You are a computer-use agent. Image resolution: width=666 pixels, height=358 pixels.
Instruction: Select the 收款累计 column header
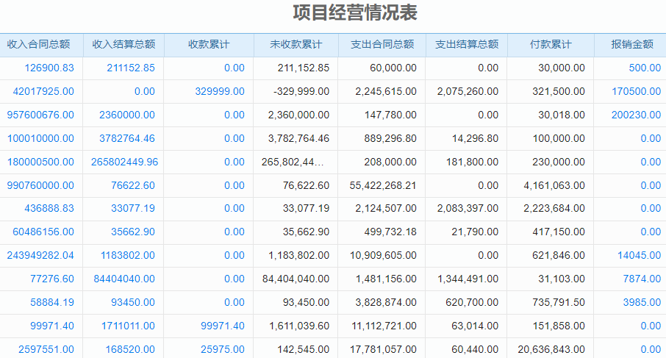pyautogui.click(x=209, y=45)
